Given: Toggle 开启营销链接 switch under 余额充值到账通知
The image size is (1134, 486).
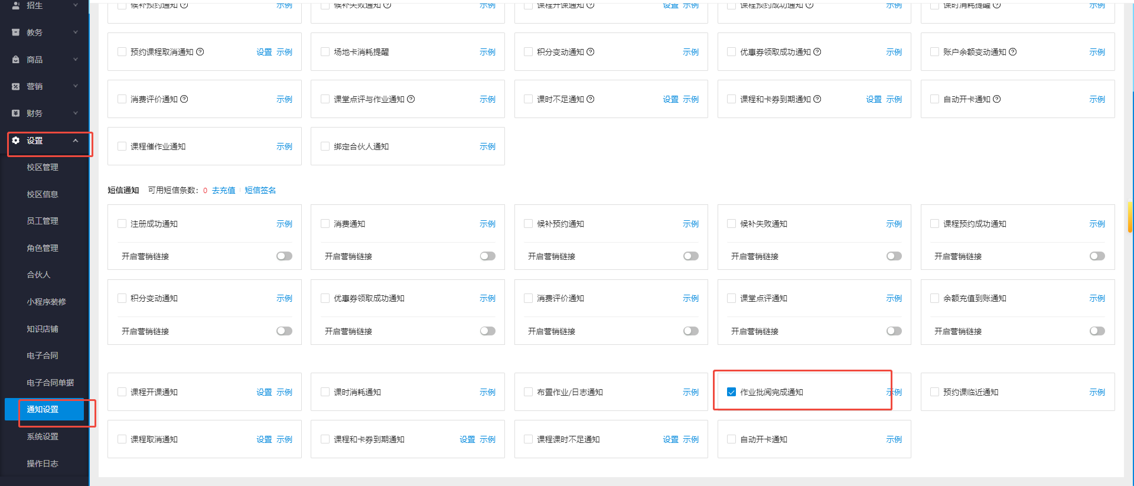Looking at the screenshot, I should click(1097, 331).
